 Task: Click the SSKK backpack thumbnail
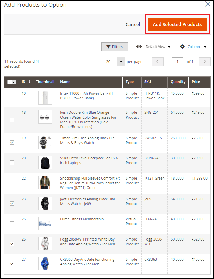(45, 162)
